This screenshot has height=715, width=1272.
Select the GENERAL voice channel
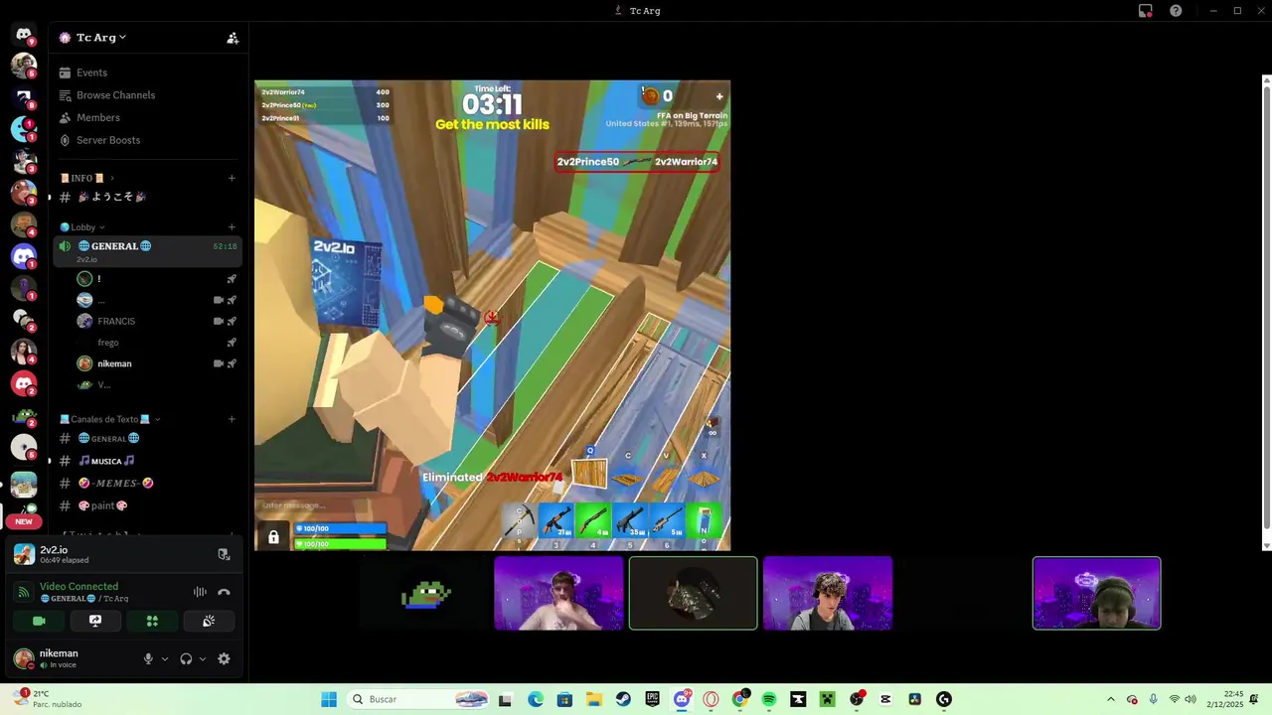pyautogui.click(x=149, y=250)
